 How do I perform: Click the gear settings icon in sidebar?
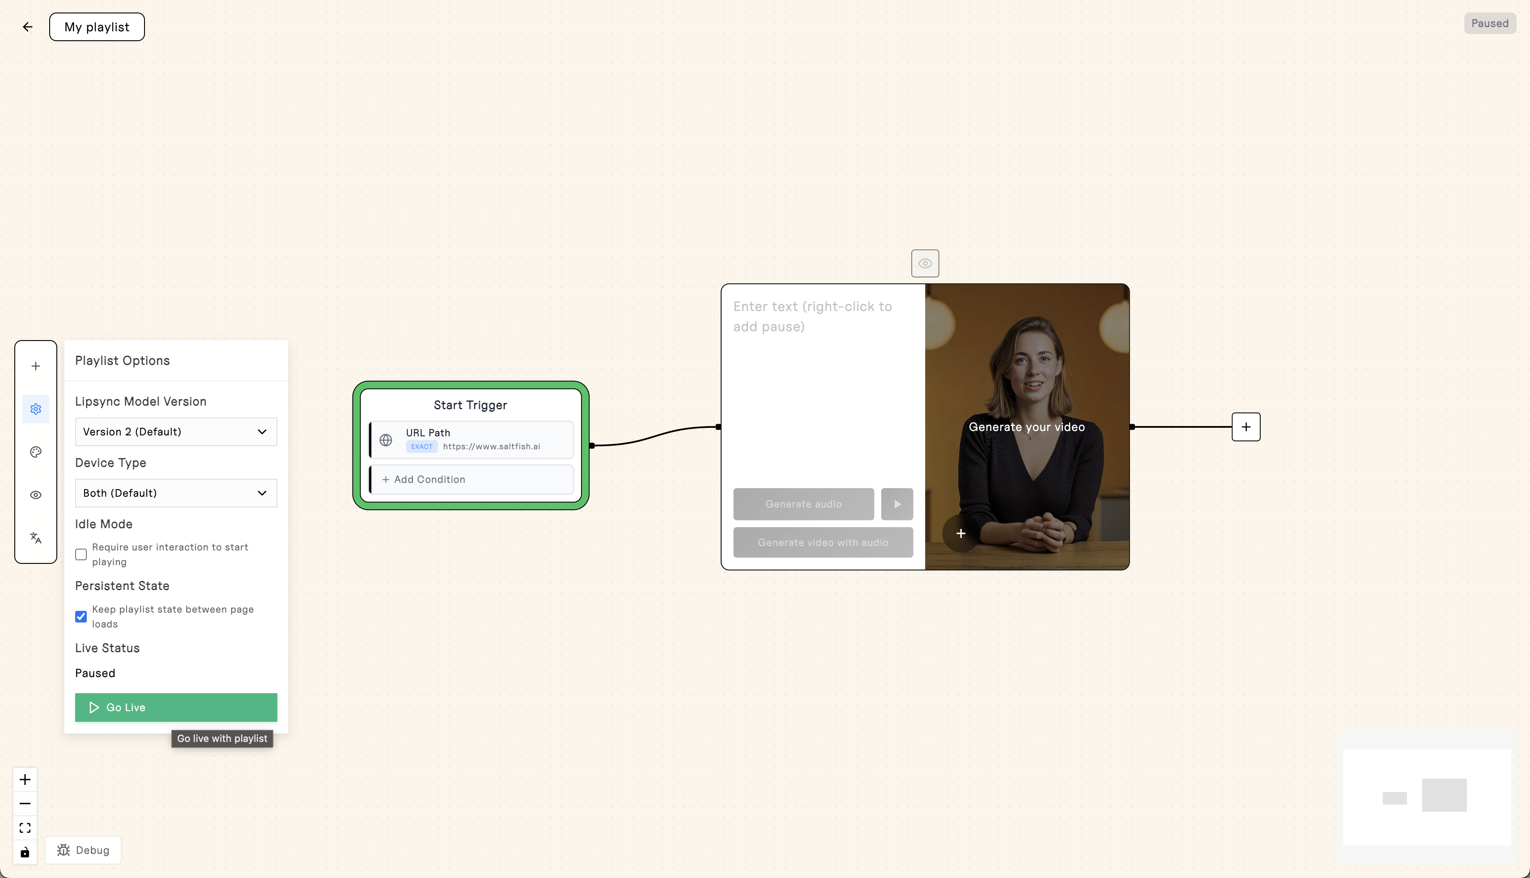click(x=36, y=409)
